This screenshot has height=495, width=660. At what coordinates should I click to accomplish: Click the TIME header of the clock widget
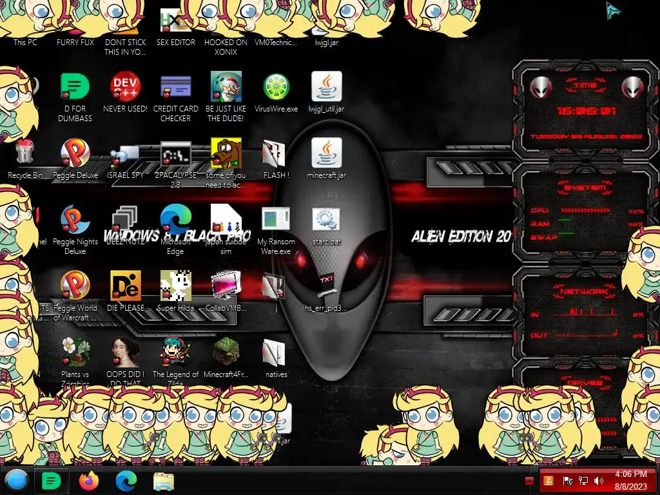tap(585, 86)
